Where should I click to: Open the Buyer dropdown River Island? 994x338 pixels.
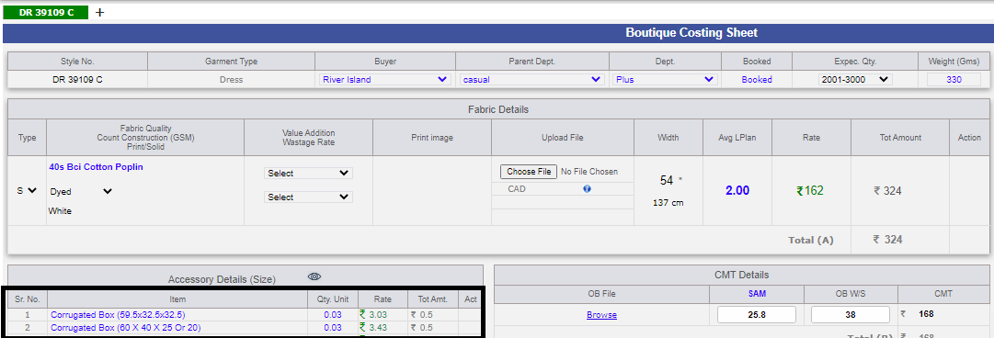[x=384, y=80]
